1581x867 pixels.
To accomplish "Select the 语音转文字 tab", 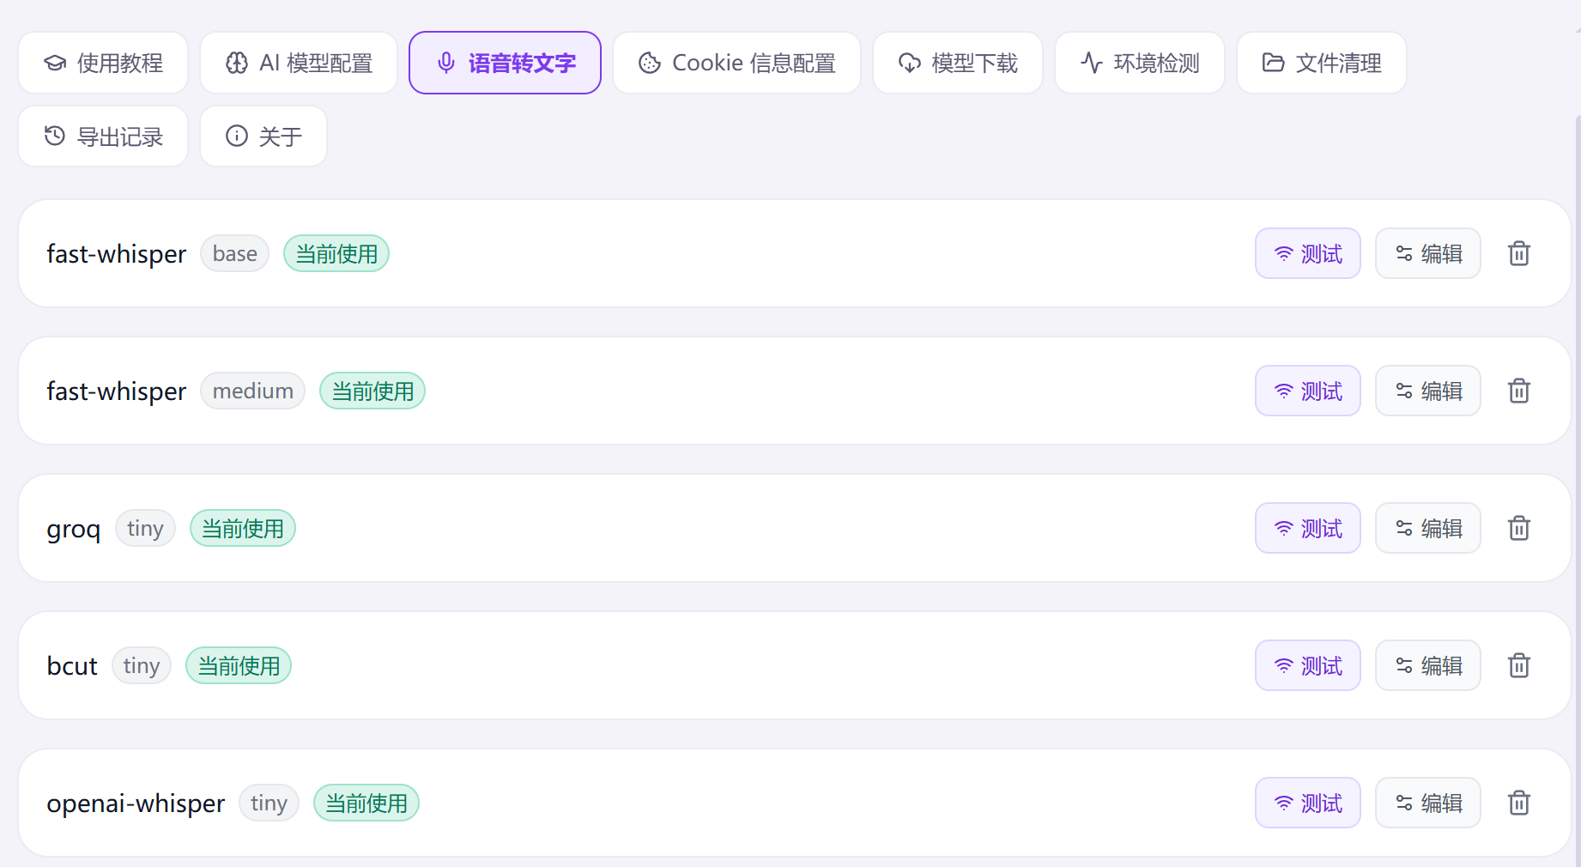I will coord(505,63).
